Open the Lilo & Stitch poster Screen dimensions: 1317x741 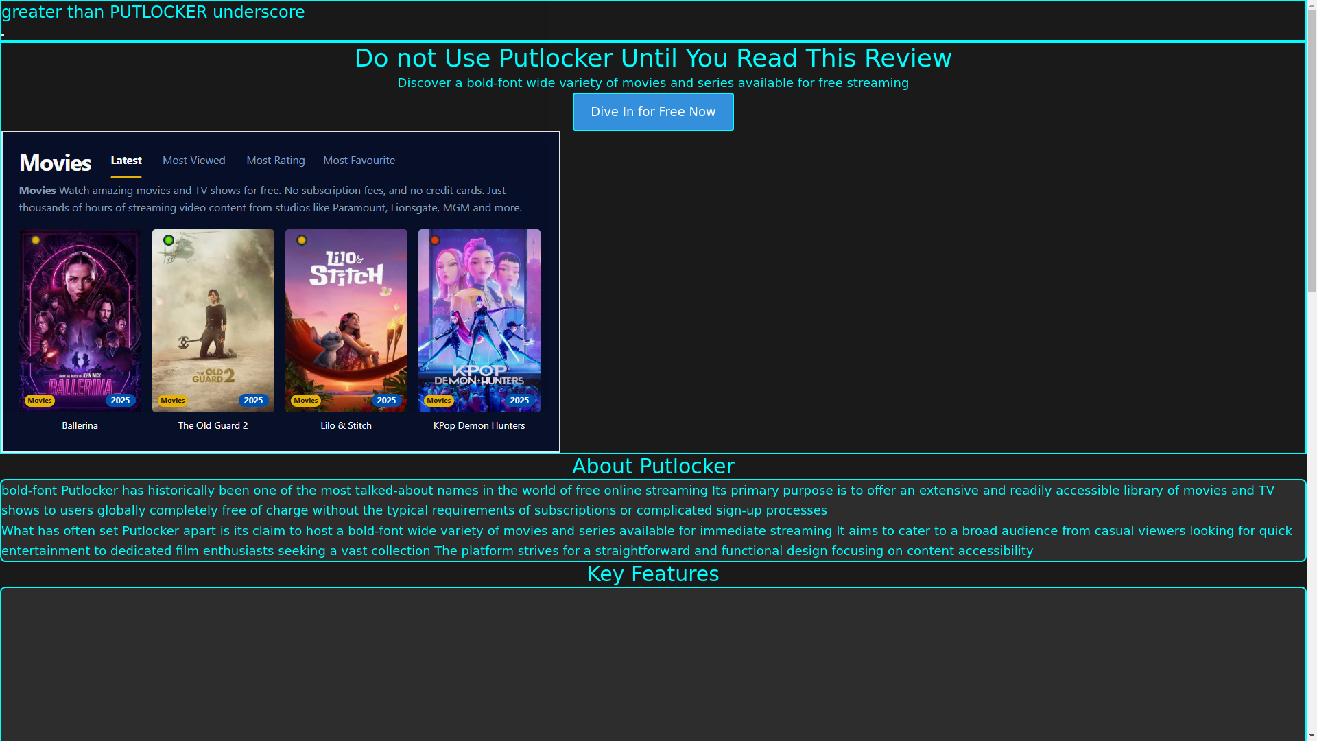coord(346,320)
